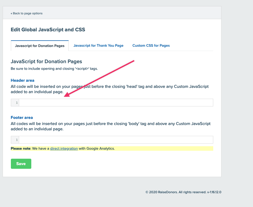Focus the Footer area code editor
Image resolution: width=253 pixels, height=207 pixels.
(116, 140)
